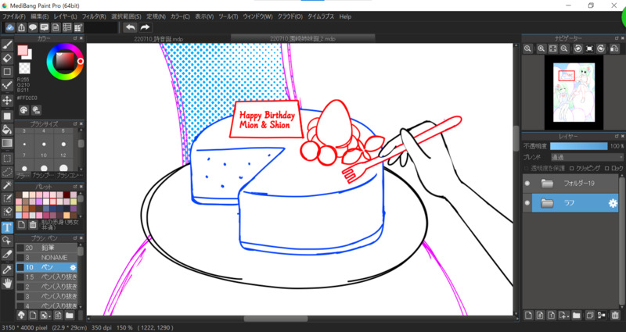
Task: Delete layer with trash icon in Layers
Action: pos(615,316)
